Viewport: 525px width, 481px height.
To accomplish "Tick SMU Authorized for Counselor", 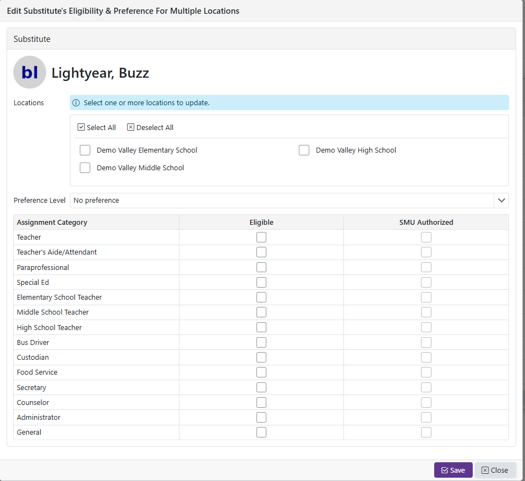I will pos(426,403).
